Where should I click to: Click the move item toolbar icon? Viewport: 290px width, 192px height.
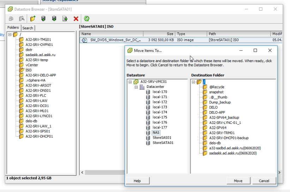pyautogui.click(x=65, y=18)
